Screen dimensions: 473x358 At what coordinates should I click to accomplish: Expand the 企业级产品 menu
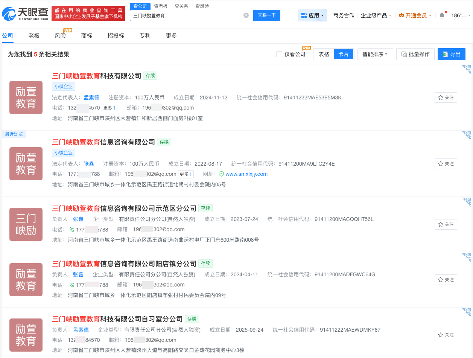point(376,15)
